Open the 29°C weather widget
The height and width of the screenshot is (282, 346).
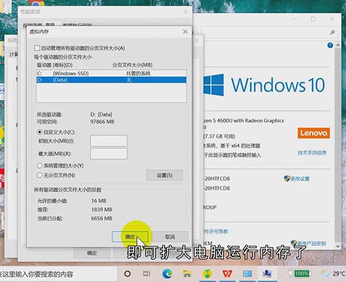(333, 274)
